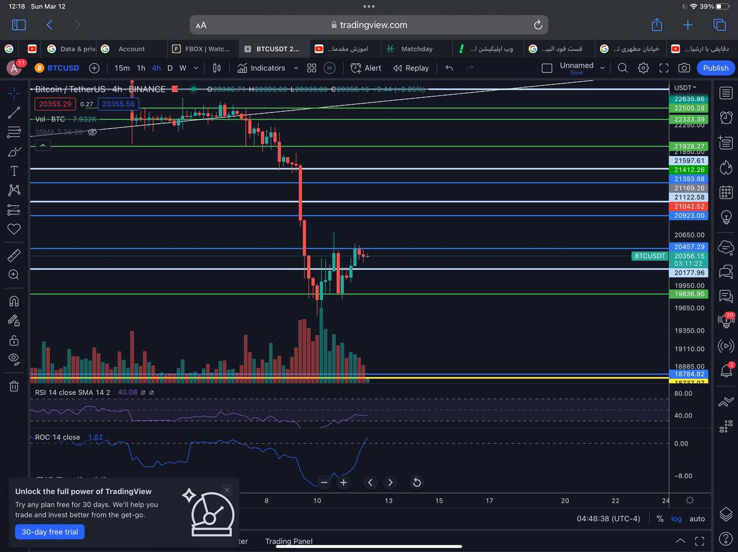Toggle stay in drawing mode
This screenshot has width=738, height=552.
14,320
